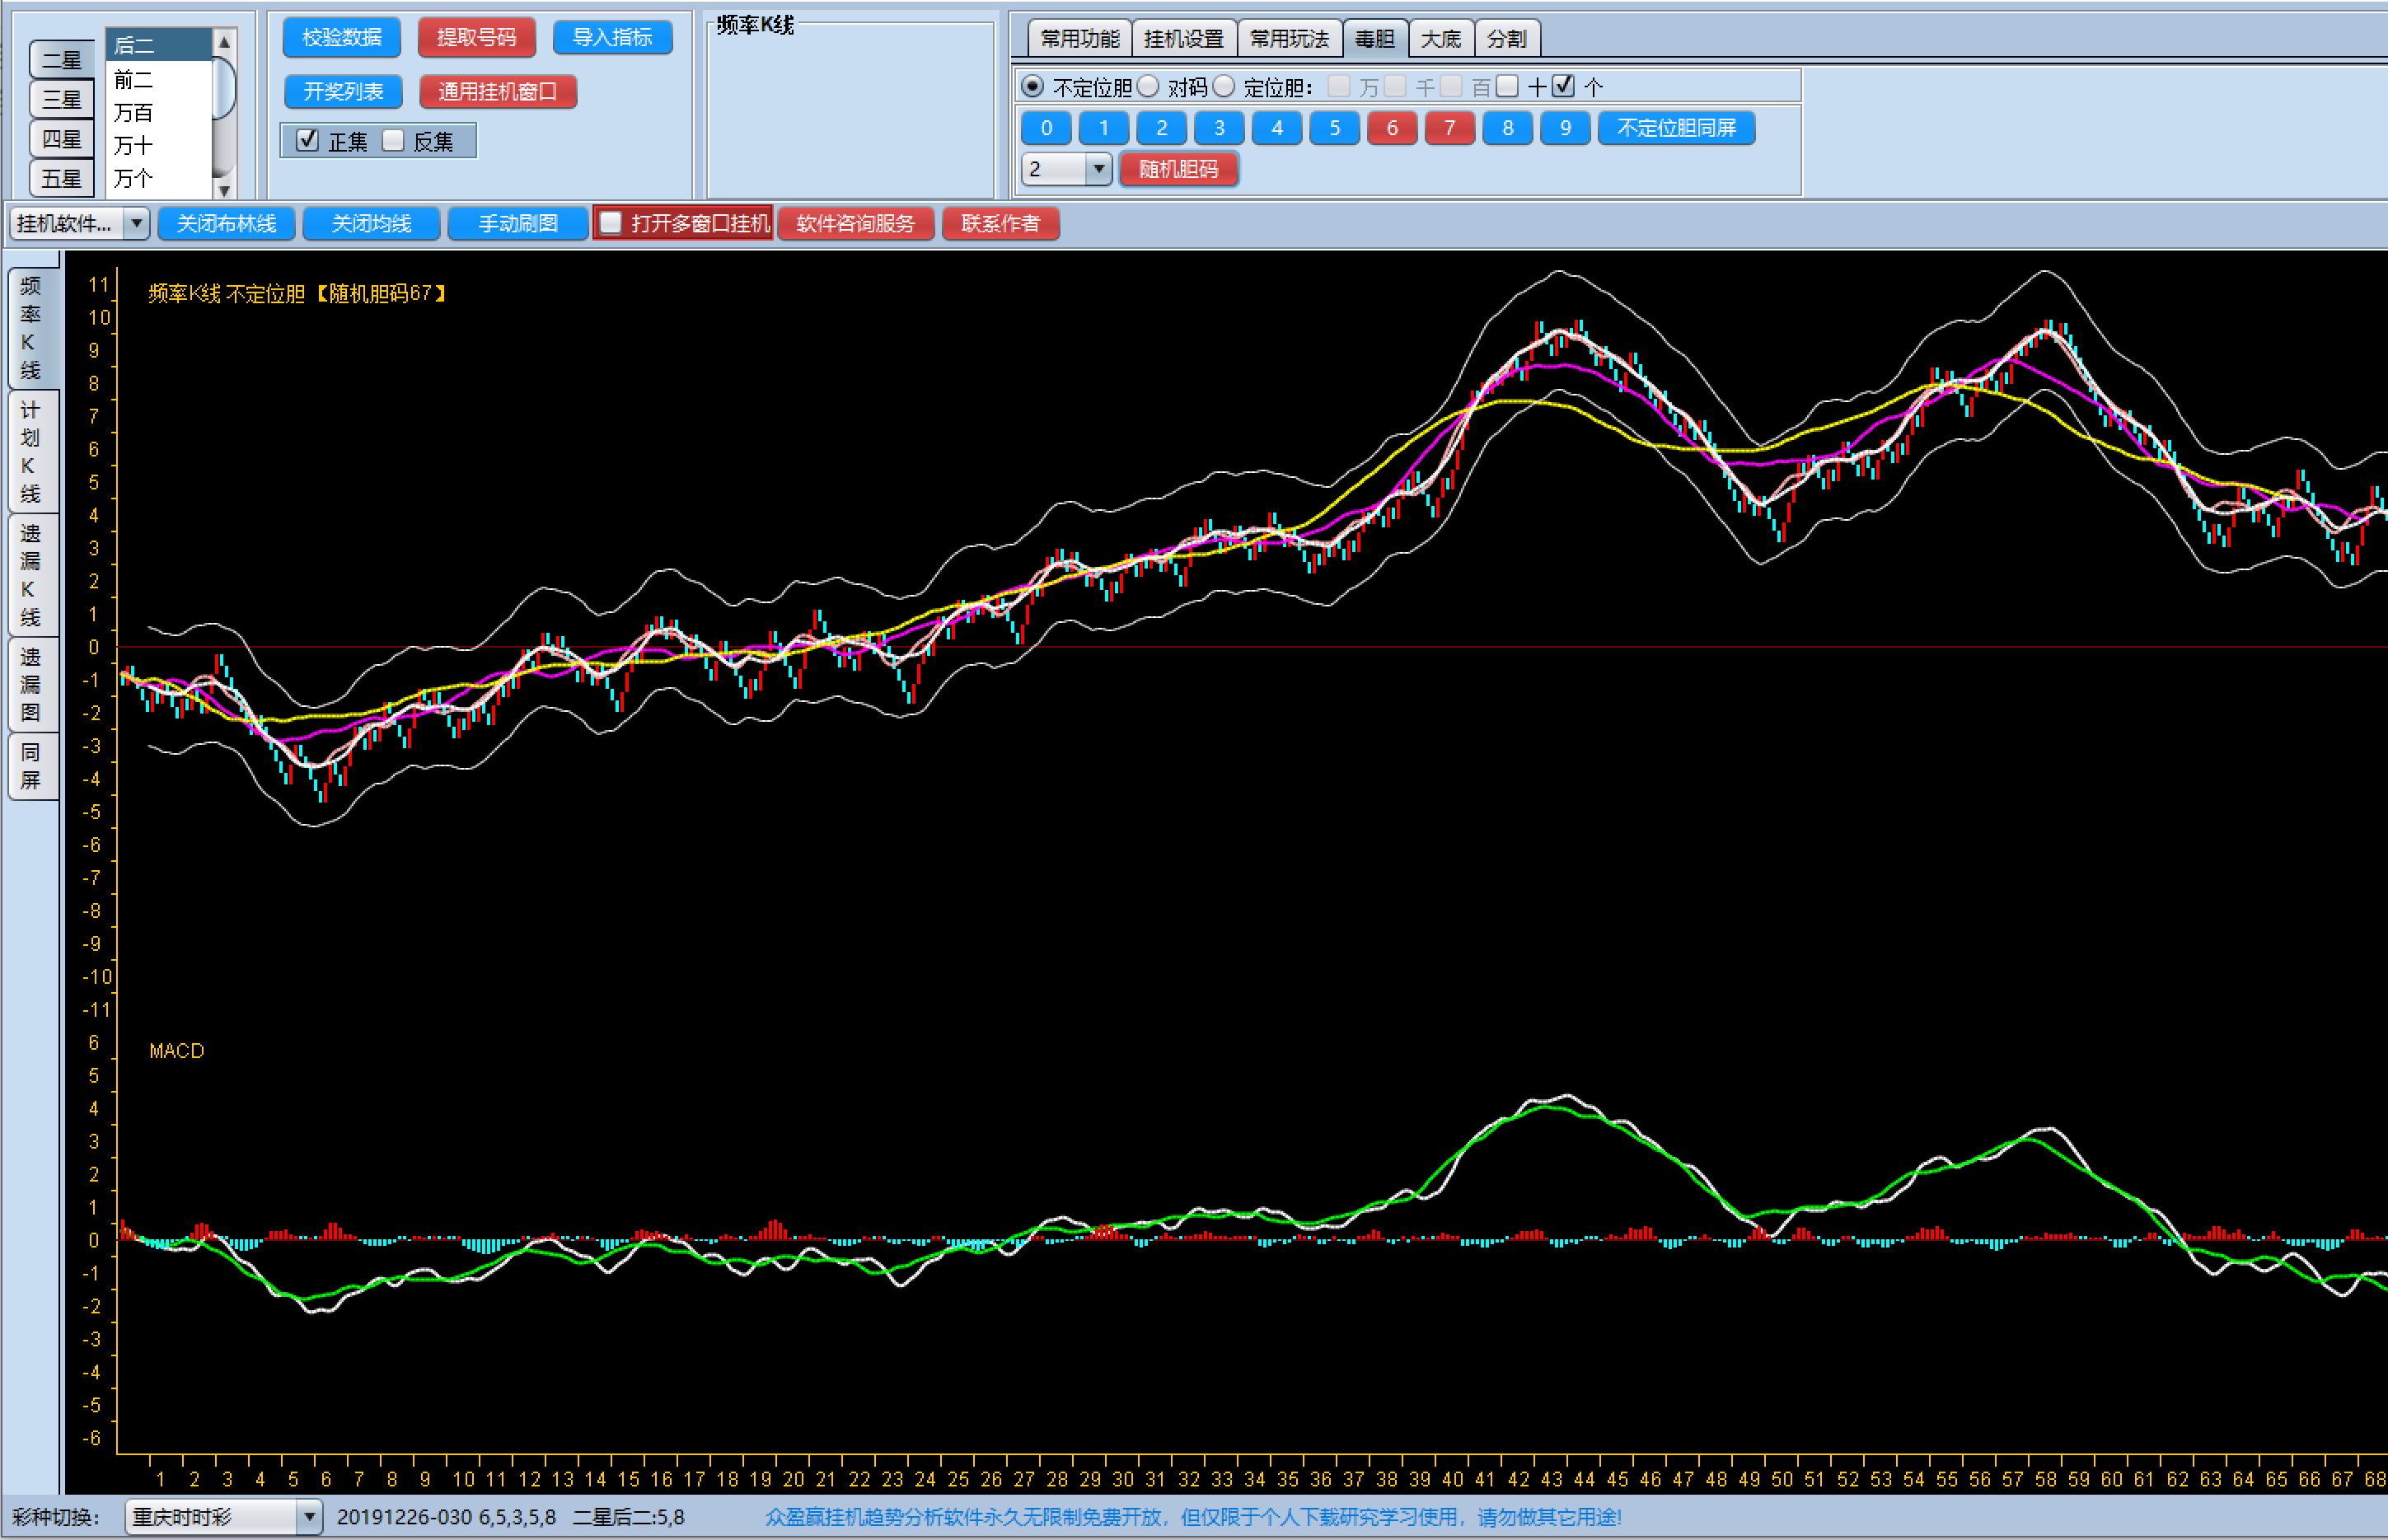Switch to the 常用玩法 tab
Image resolution: width=2388 pixels, height=1540 pixels.
click(1290, 39)
